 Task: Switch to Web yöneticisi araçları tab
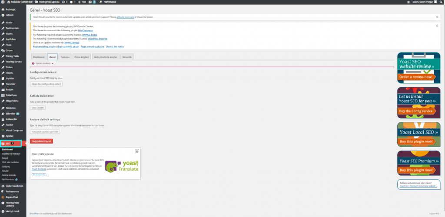tap(106, 57)
